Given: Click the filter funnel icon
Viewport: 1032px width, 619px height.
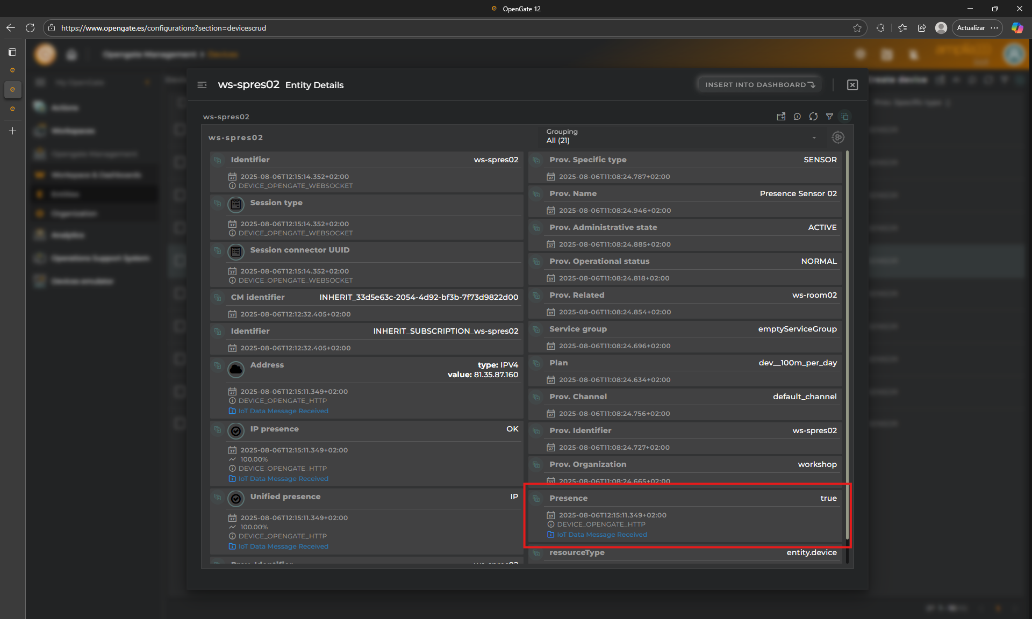Looking at the screenshot, I should tap(829, 116).
